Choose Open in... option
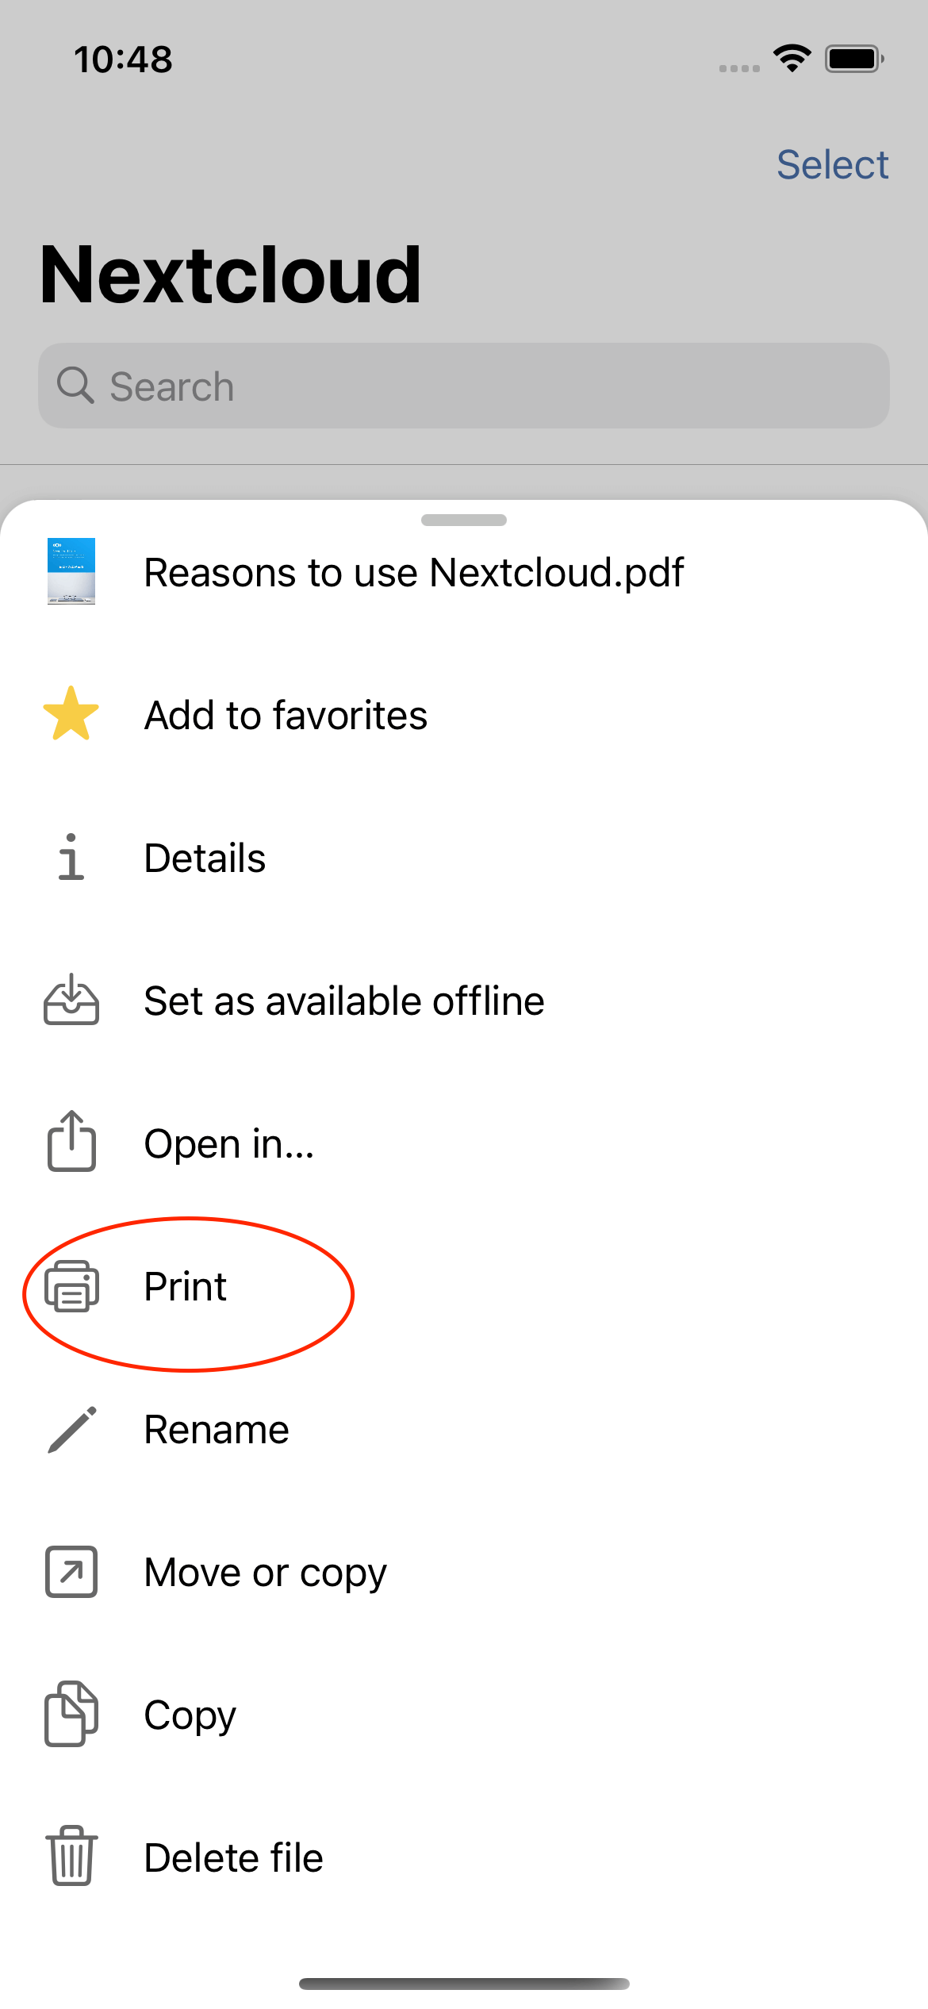 coord(464,1143)
